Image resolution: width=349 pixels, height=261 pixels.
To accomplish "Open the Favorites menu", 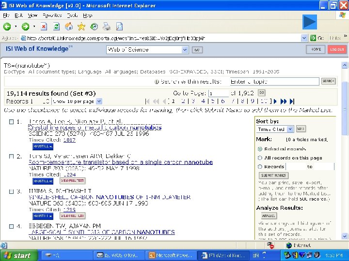I will pyautogui.click(x=52, y=15).
